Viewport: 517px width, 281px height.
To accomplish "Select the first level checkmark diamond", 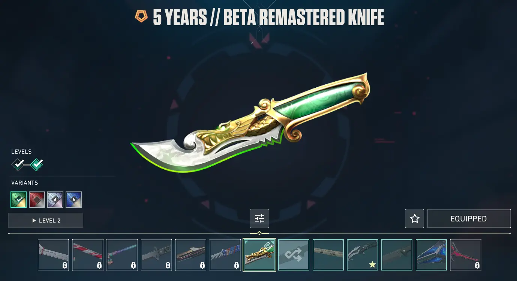I will pyautogui.click(x=18, y=164).
